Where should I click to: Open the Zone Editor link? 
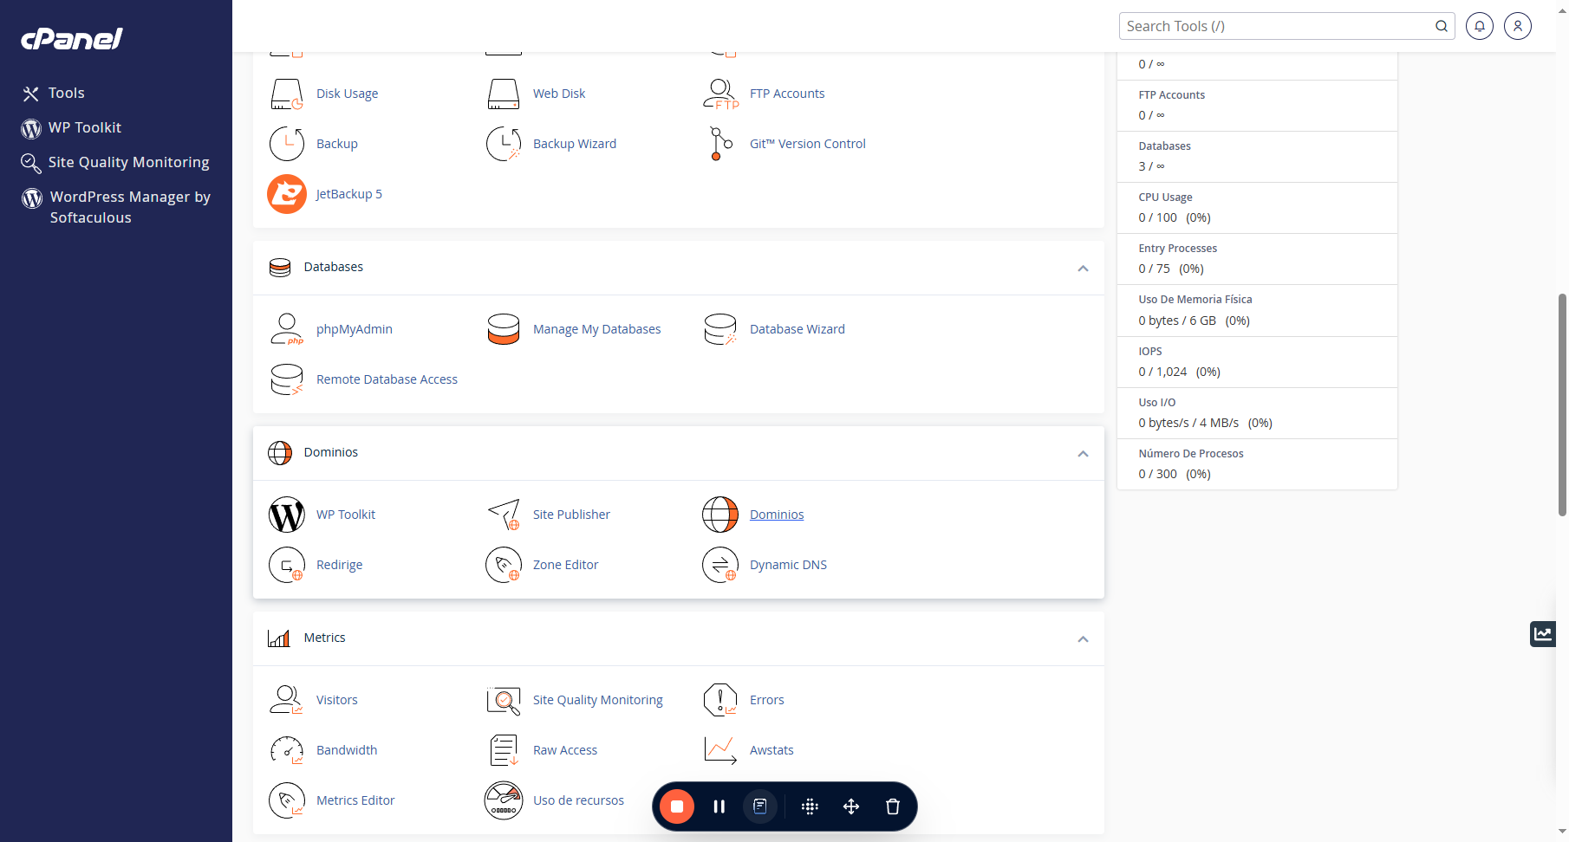click(x=565, y=565)
